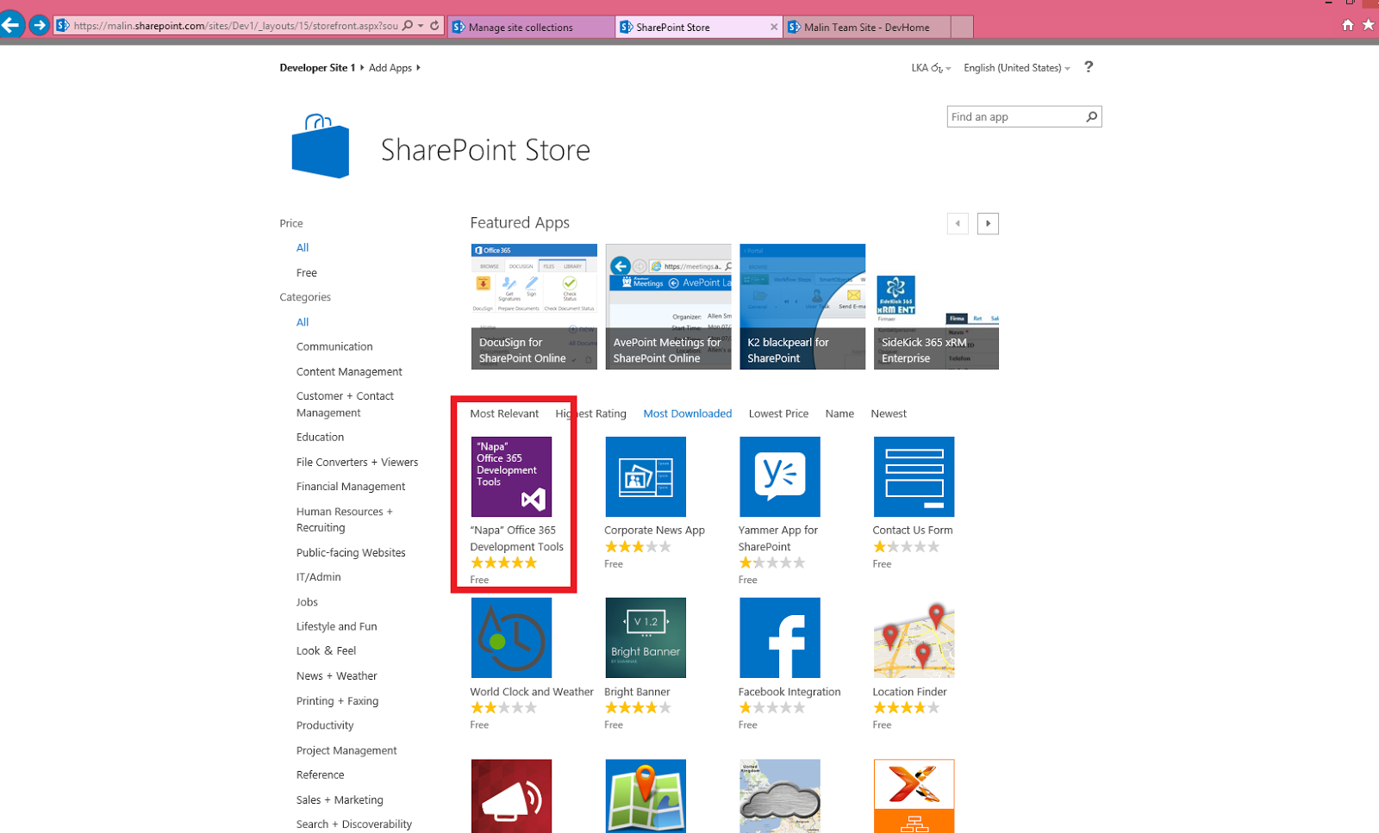Image resolution: width=1379 pixels, height=833 pixels.
Task: Expand the Add Apps breadcrumb arrow
Action: [x=418, y=67]
